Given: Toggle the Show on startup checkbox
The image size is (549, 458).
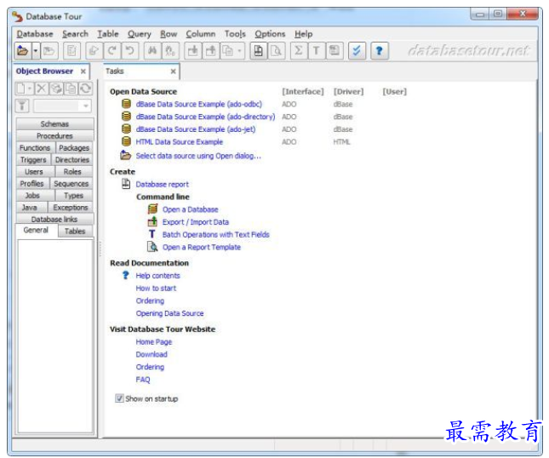Looking at the screenshot, I should coord(119,398).
